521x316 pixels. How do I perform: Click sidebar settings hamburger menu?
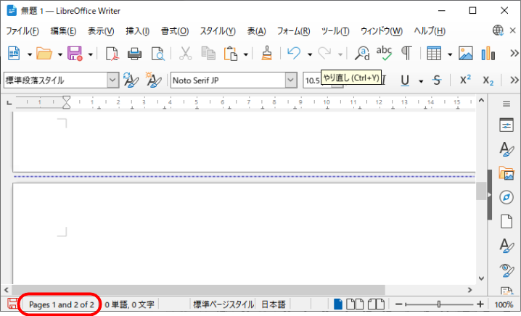click(x=506, y=104)
